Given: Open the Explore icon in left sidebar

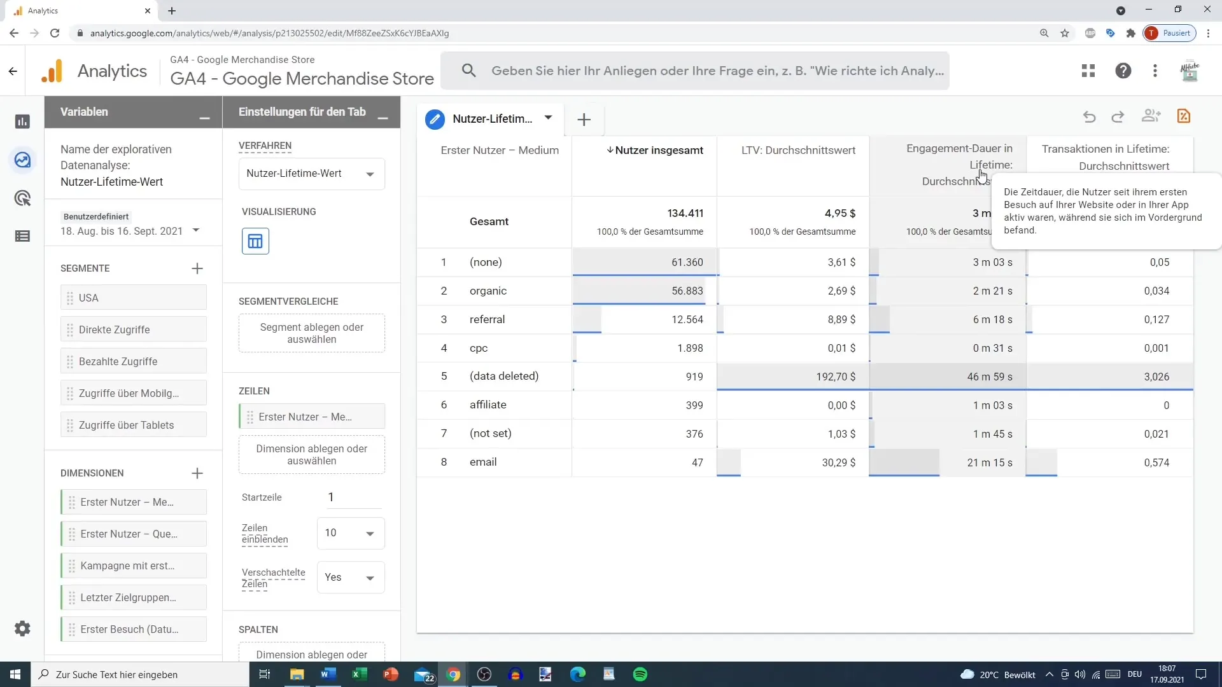Looking at the screenshot, I should (x=22, y=160).
